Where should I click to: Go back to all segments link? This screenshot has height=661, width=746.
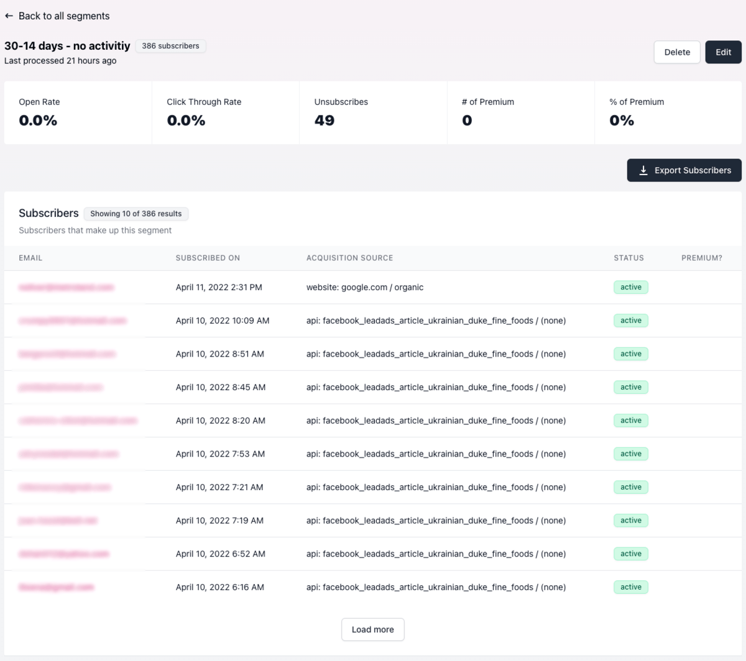click(57, 16)
